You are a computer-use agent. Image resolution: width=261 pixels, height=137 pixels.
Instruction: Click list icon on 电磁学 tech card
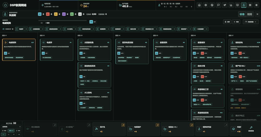click(x=43, y=43)
